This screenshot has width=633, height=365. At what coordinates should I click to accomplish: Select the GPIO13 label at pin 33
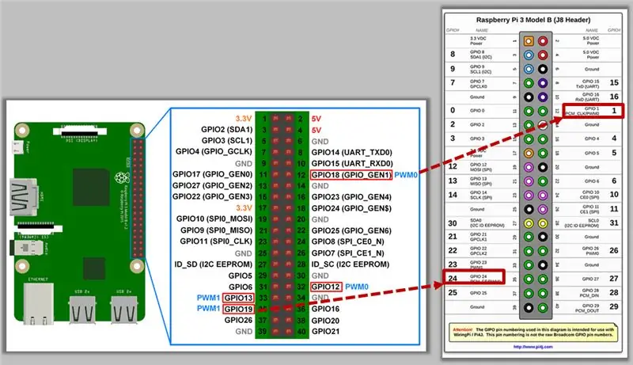[238, 298]
